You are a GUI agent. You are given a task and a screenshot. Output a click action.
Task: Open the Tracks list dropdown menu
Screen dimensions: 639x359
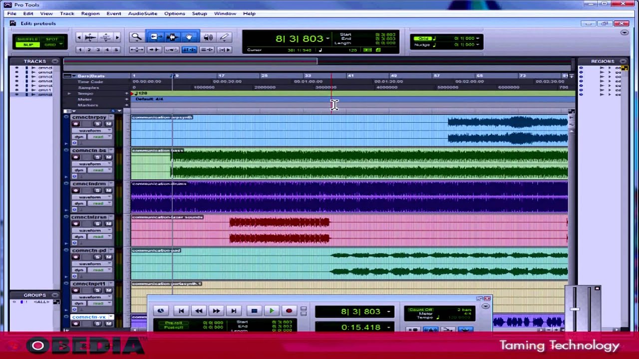tap(55, 61)
